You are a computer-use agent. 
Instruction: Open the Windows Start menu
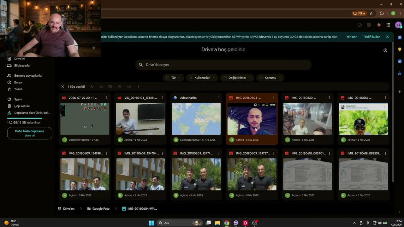pyautogui.click(x=151, y=223)
